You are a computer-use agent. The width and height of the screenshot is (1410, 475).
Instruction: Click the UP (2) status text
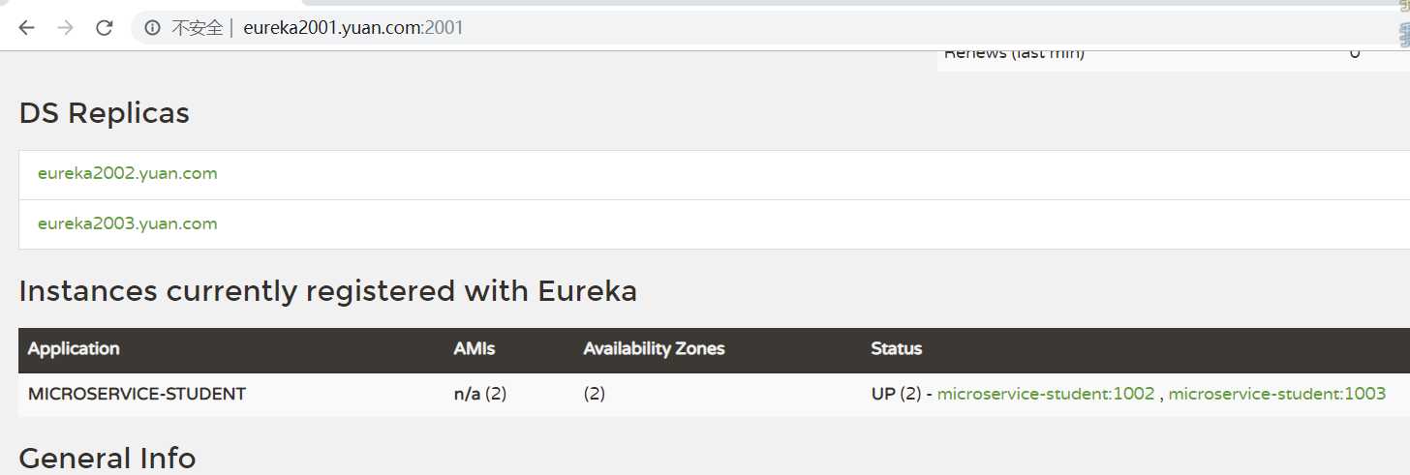(x=896, y=394)
